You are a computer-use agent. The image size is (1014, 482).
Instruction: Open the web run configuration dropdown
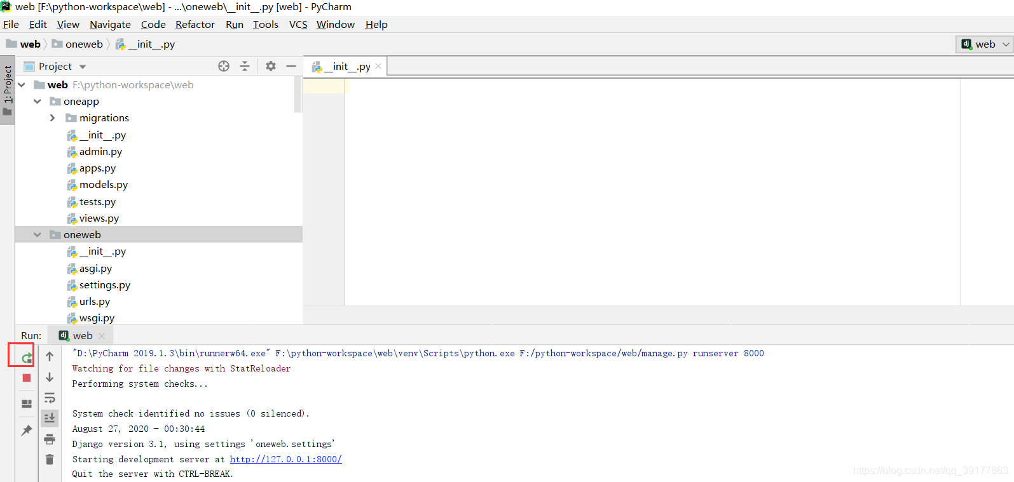coord(985,44)
